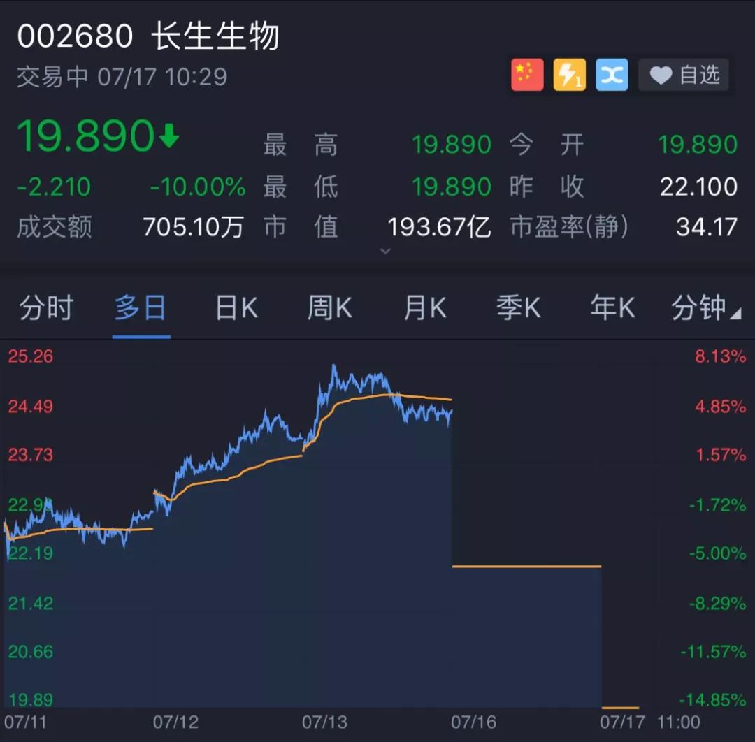Select the 多日 multi-day tab

(141, 307)
